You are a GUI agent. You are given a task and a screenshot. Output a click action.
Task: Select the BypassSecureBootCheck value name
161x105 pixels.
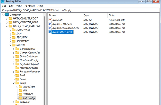click(66, 28)
